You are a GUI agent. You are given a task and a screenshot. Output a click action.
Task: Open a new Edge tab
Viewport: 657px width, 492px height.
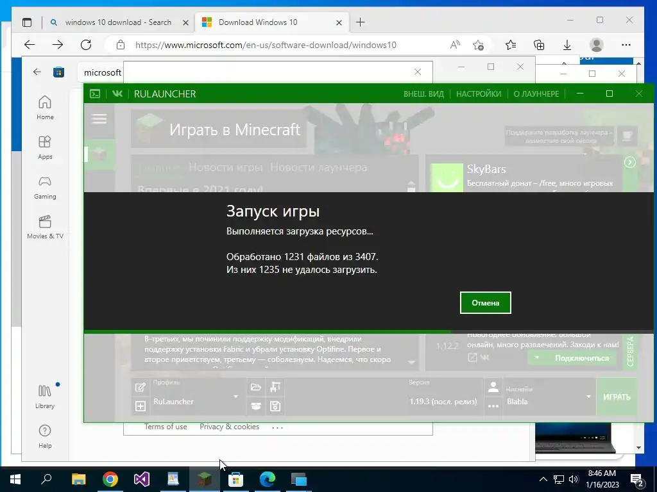point(360,22)
